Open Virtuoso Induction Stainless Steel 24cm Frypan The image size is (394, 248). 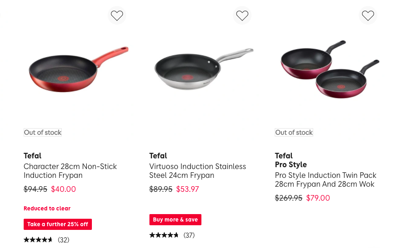click(198, 171)
